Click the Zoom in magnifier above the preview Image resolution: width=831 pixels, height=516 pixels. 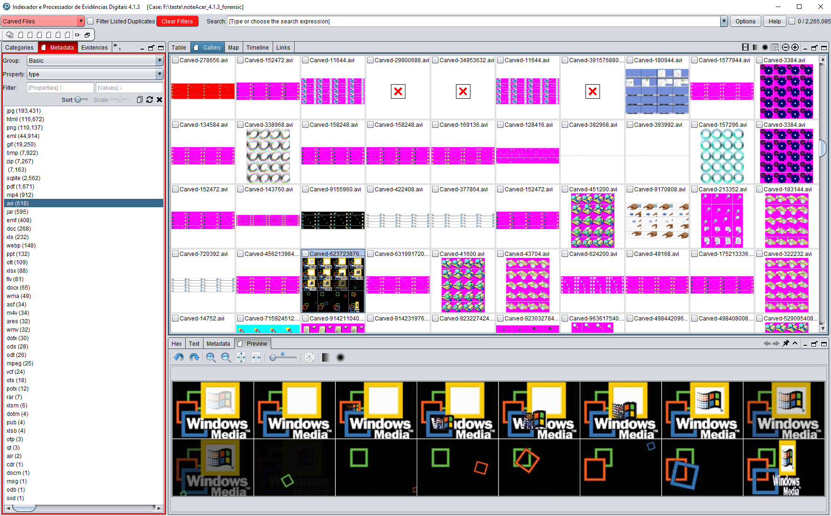coord(211,357)
